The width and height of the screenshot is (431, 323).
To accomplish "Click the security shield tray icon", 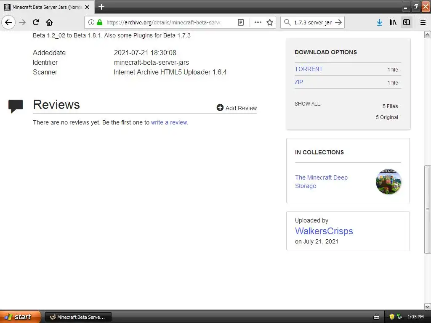I will click(x=392, y=317).
